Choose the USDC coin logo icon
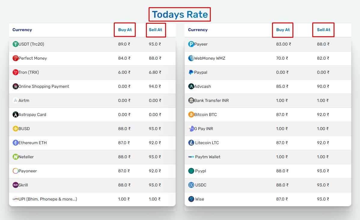The image size is (360, 220). pyautogui.click(x=191, y=185)
